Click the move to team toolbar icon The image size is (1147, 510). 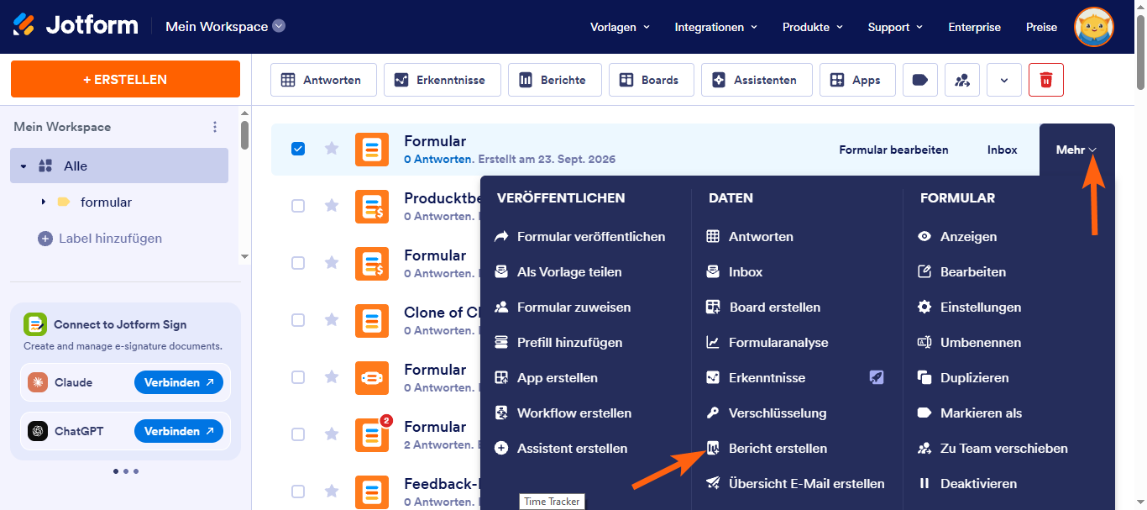[x=962, y=80]
